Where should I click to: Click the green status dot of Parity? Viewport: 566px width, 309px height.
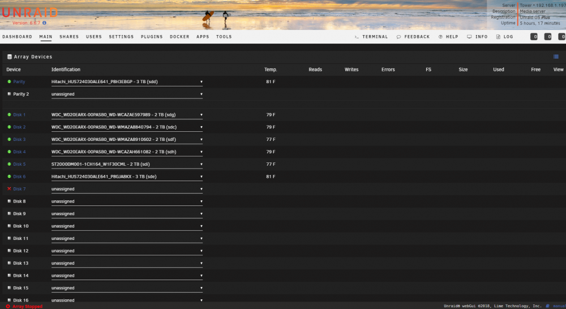[10, 81]
